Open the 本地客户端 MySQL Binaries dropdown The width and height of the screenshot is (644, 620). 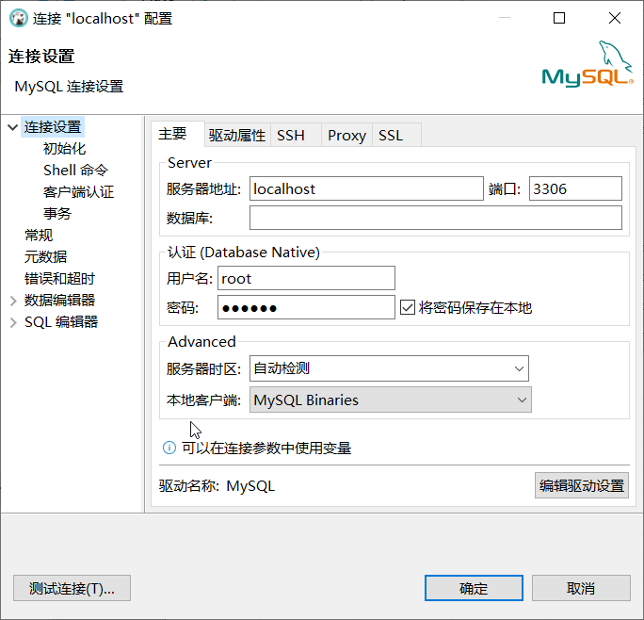click(x=390, y=400)
